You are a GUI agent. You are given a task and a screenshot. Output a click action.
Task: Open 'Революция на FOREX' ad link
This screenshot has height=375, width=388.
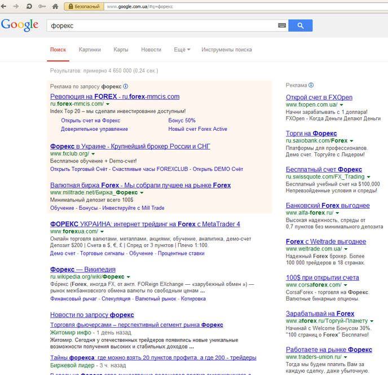(x=114, y=96)
